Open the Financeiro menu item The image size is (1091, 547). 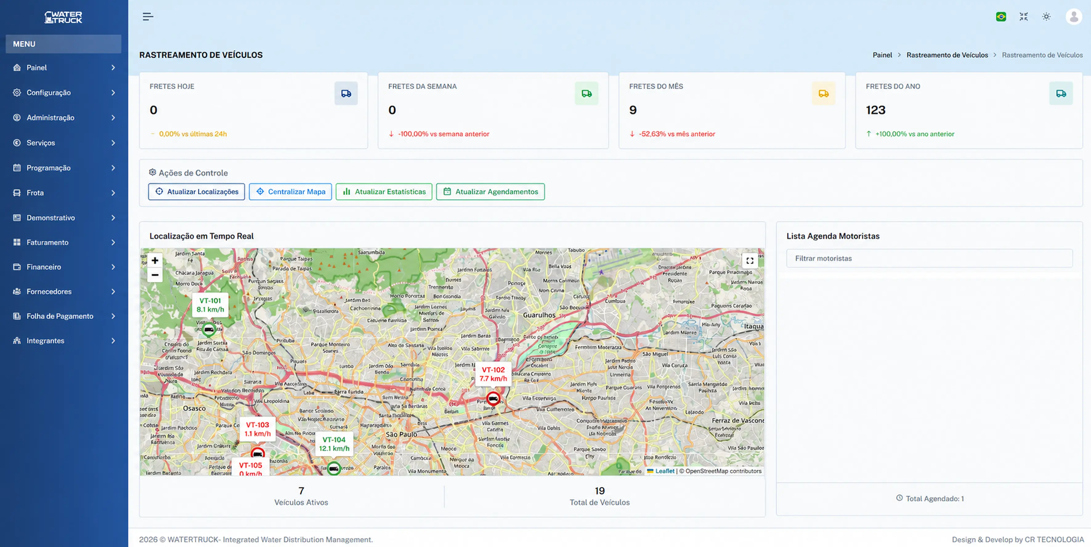tap(63, 267)
